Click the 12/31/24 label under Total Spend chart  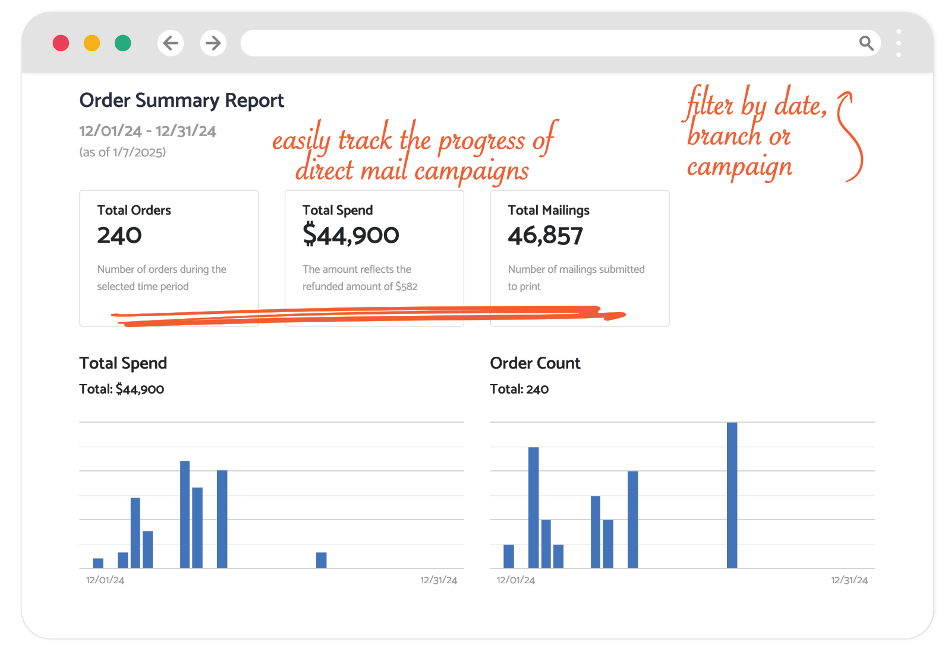(x=439, y=580)
